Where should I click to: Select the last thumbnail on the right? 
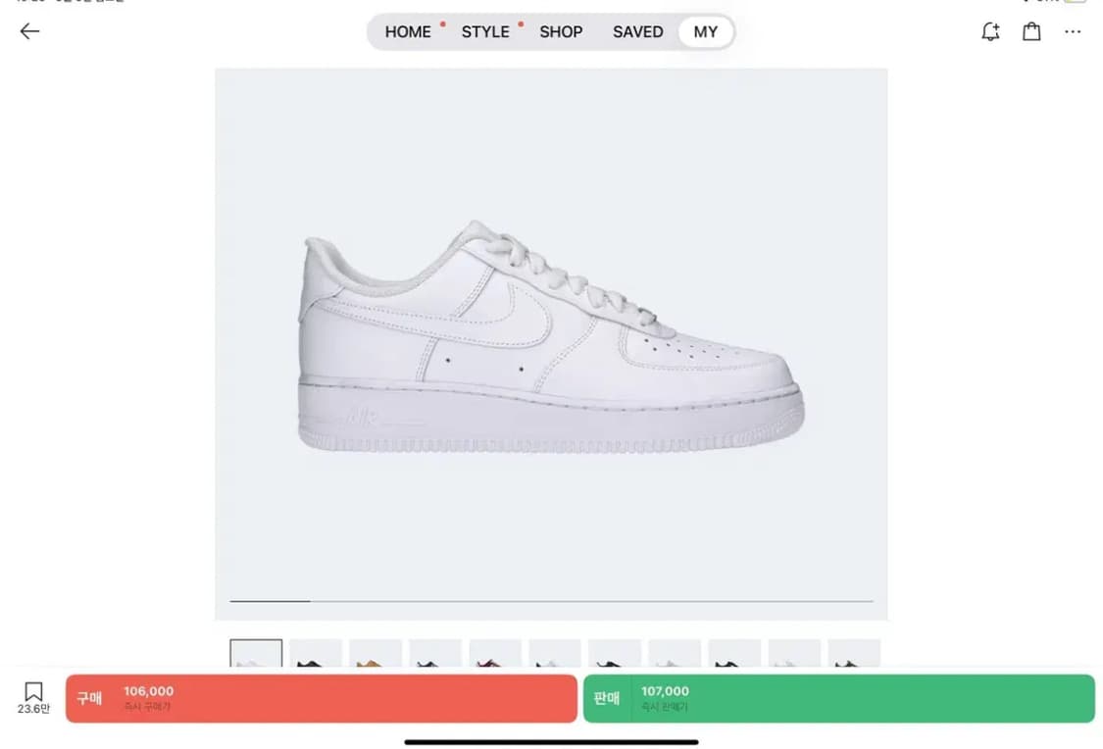[x=854, y=654]
